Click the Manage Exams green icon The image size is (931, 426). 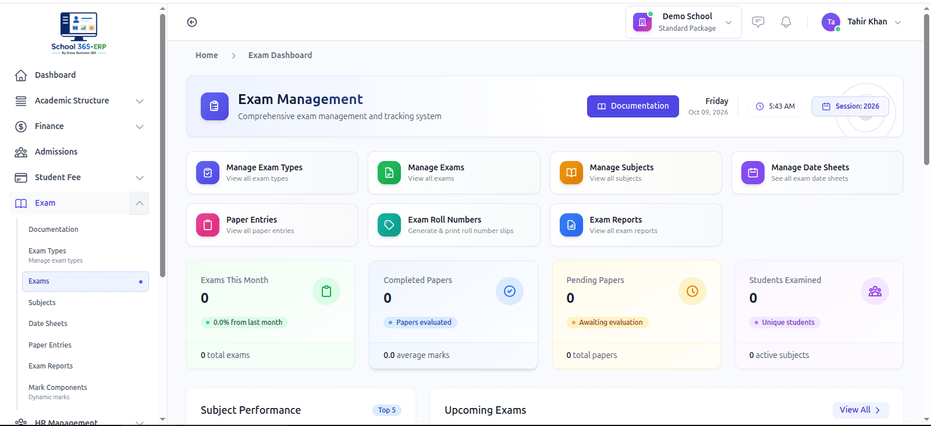click(389, 173)
